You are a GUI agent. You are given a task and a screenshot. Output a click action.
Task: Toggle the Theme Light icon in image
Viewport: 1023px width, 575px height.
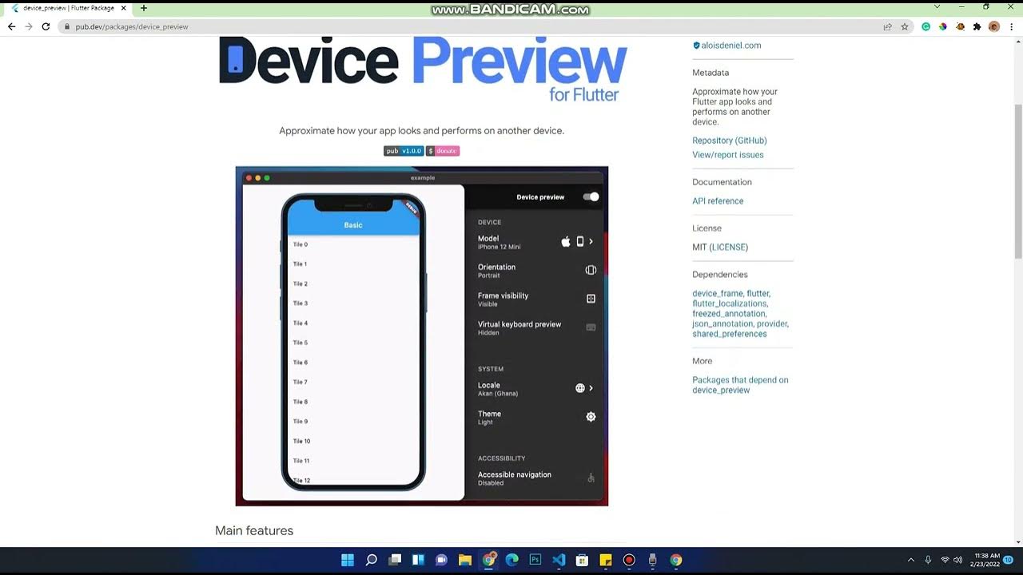pos(591,417)
